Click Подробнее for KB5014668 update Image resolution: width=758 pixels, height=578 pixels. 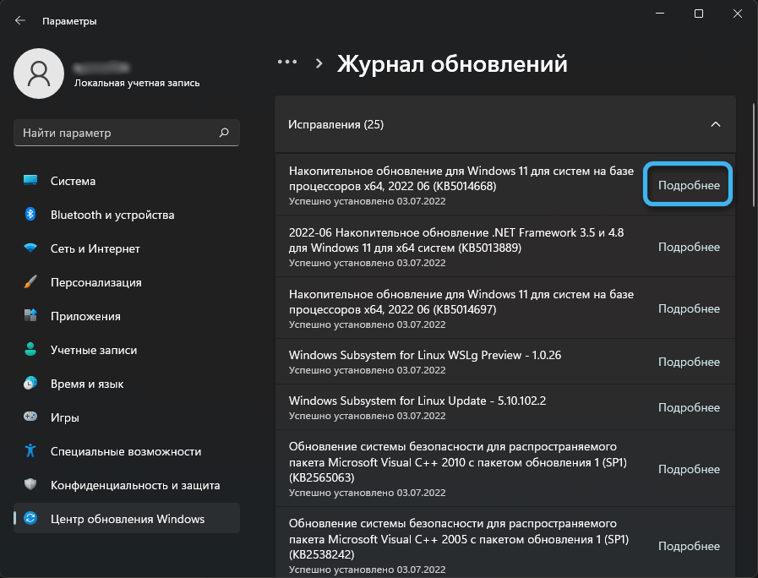point(689,186)
